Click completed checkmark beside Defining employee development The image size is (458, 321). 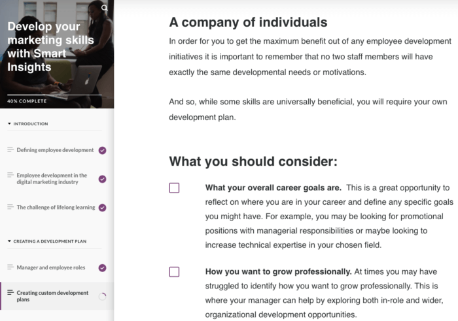coord(102,150)
